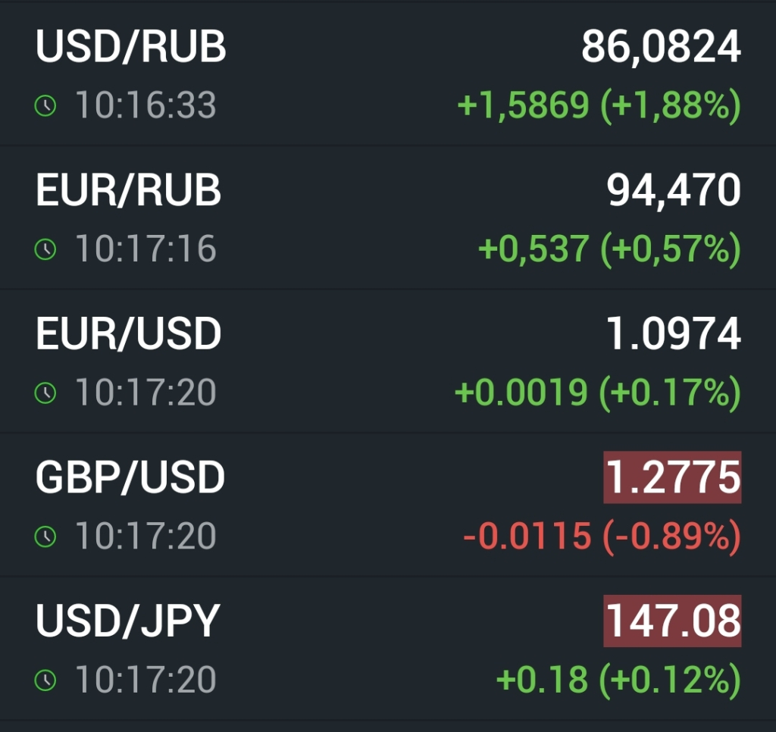Click the clock icon beside 10:17:16

(45, 249)
